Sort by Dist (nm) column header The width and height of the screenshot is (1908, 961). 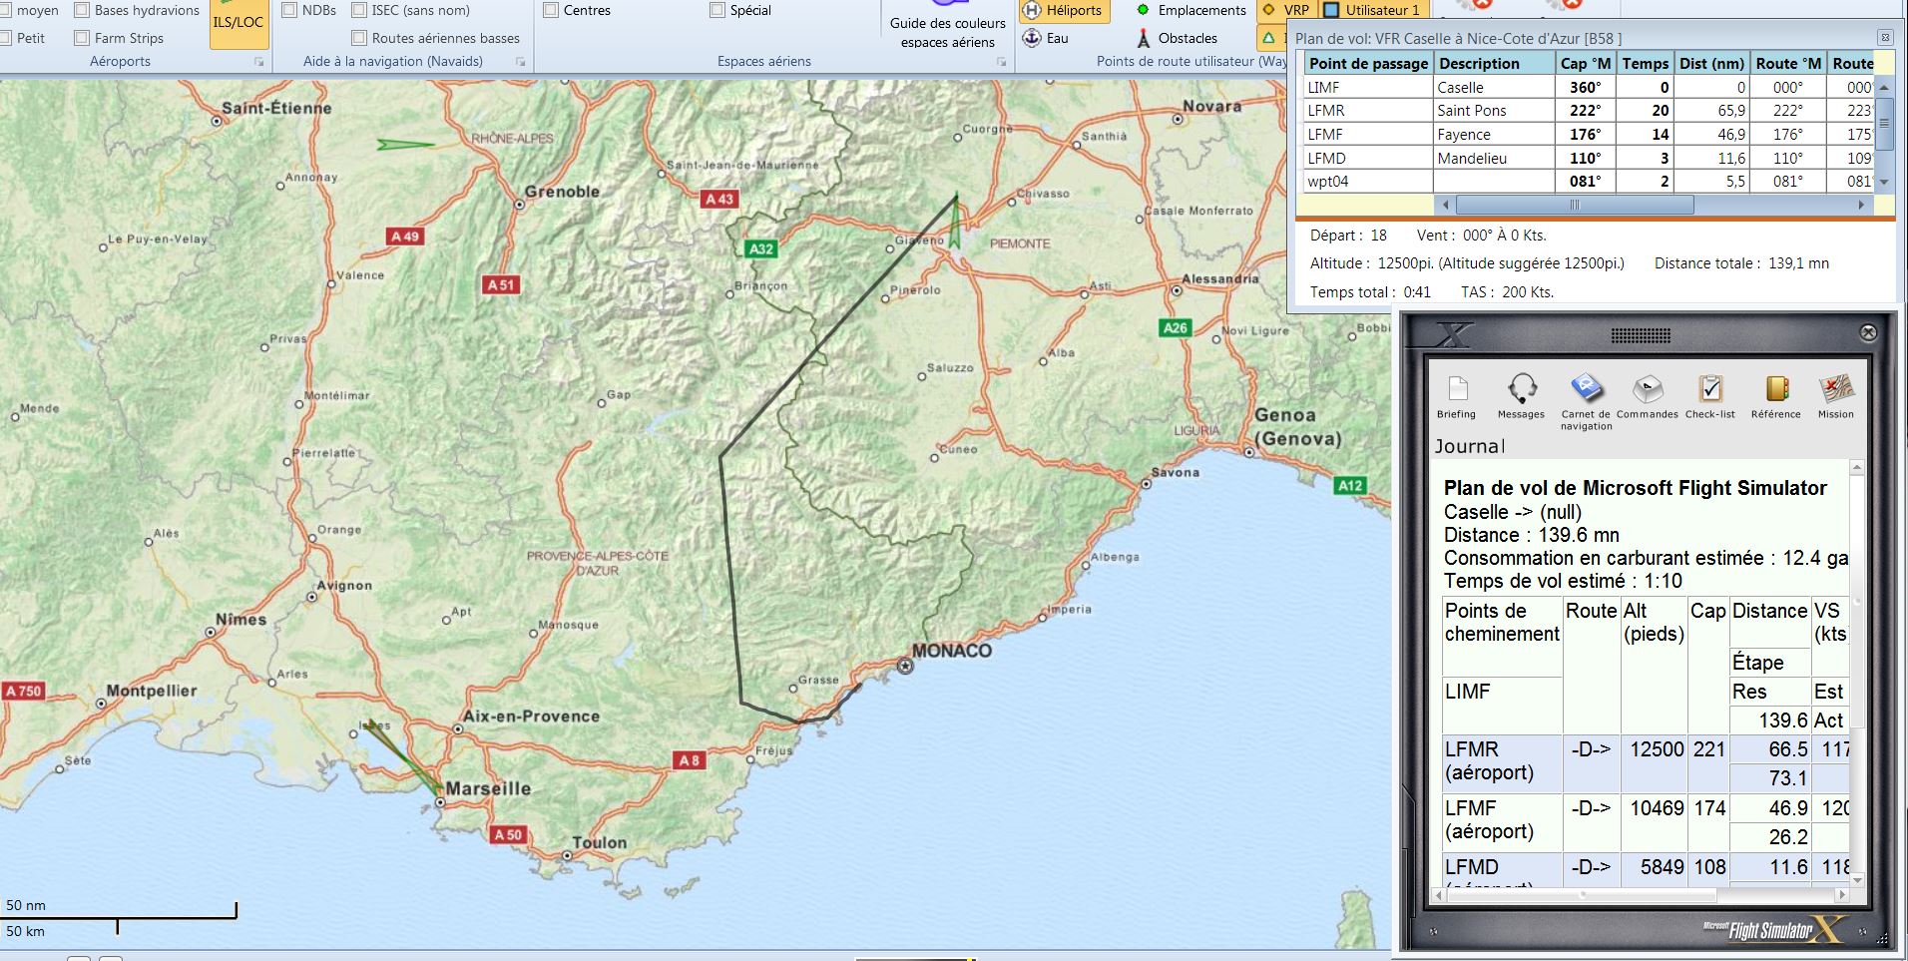pos(1711,63)
